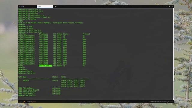Click the Vlan1 interface name
This screenshot has height=108, width=192.
21,66
